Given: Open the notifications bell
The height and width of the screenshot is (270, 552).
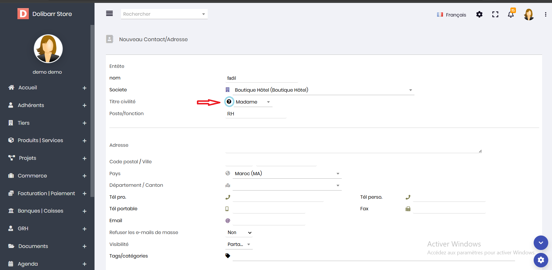Looking at the screenshot, I should coord(511,15).
